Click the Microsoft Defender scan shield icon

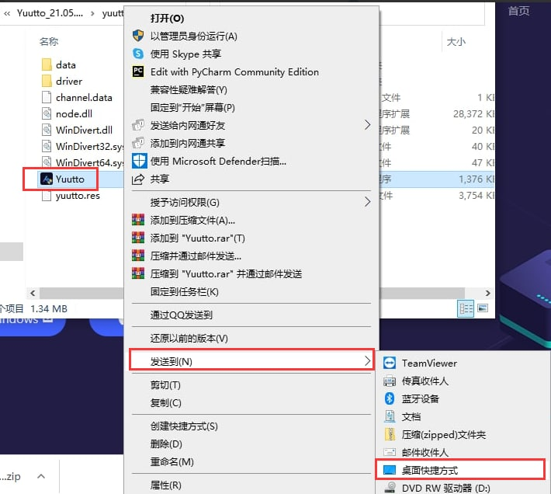[139, 161]
